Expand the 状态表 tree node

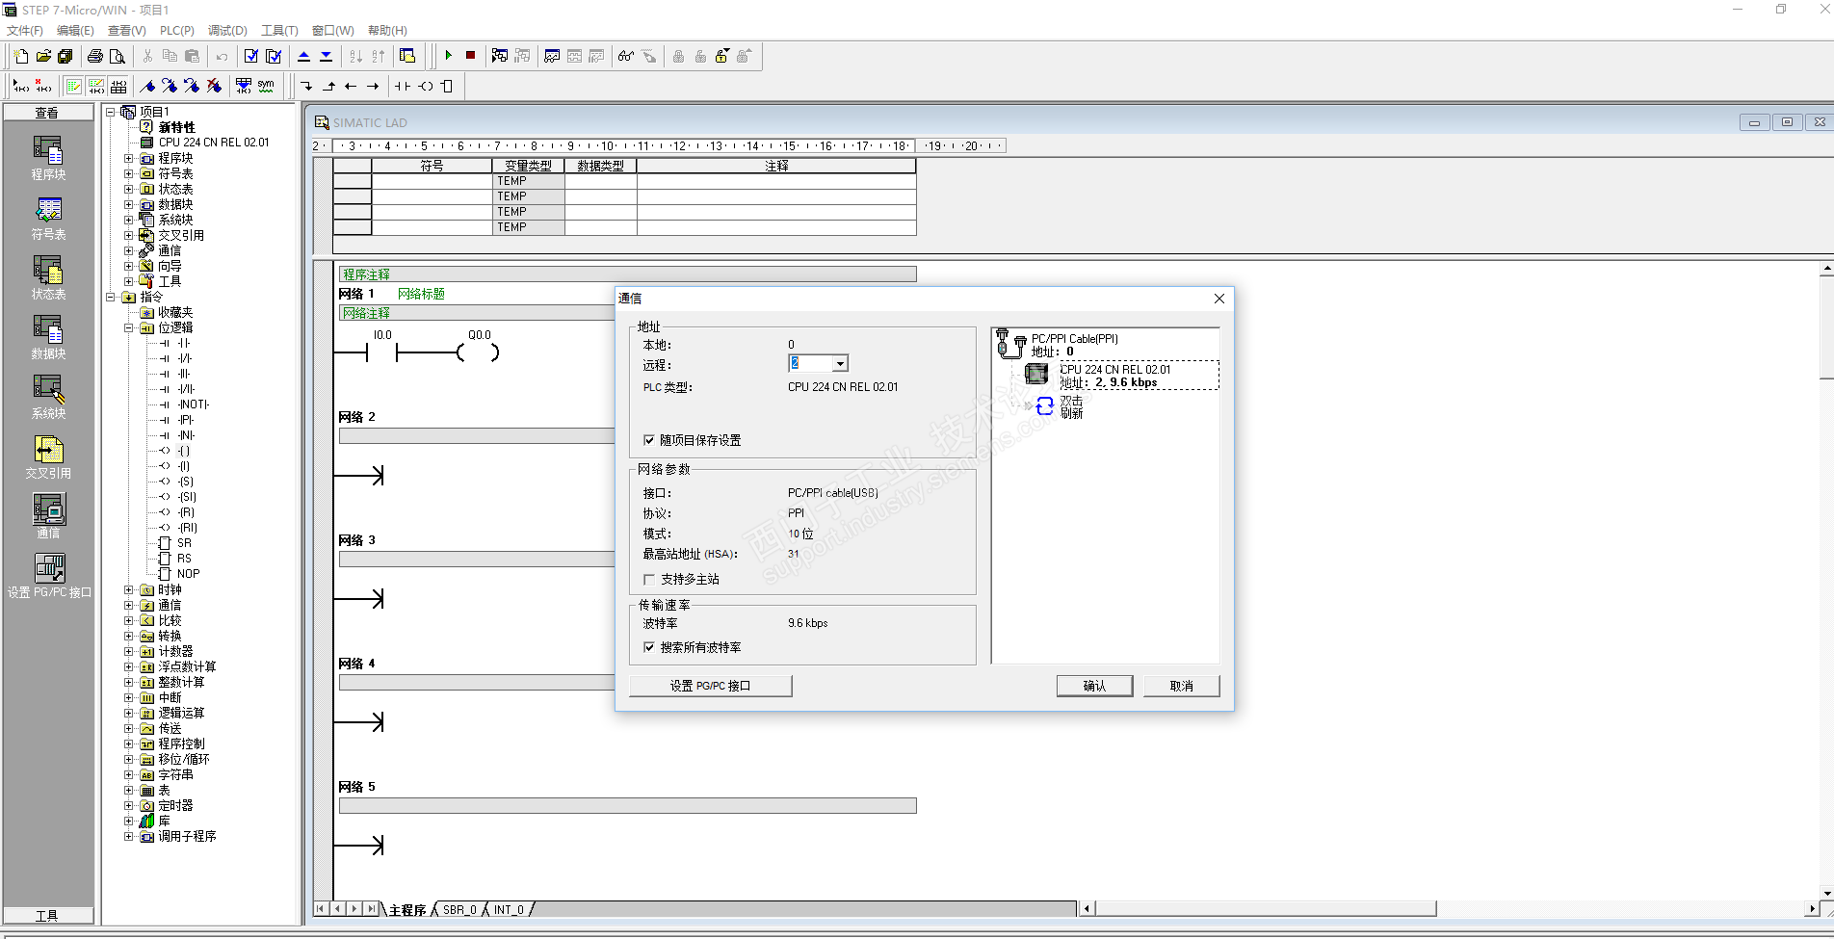pos(128,189)
